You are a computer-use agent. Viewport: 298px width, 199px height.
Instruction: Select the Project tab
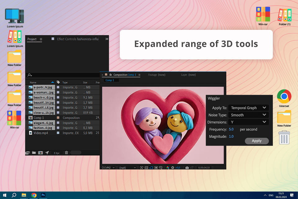(32, 39)
